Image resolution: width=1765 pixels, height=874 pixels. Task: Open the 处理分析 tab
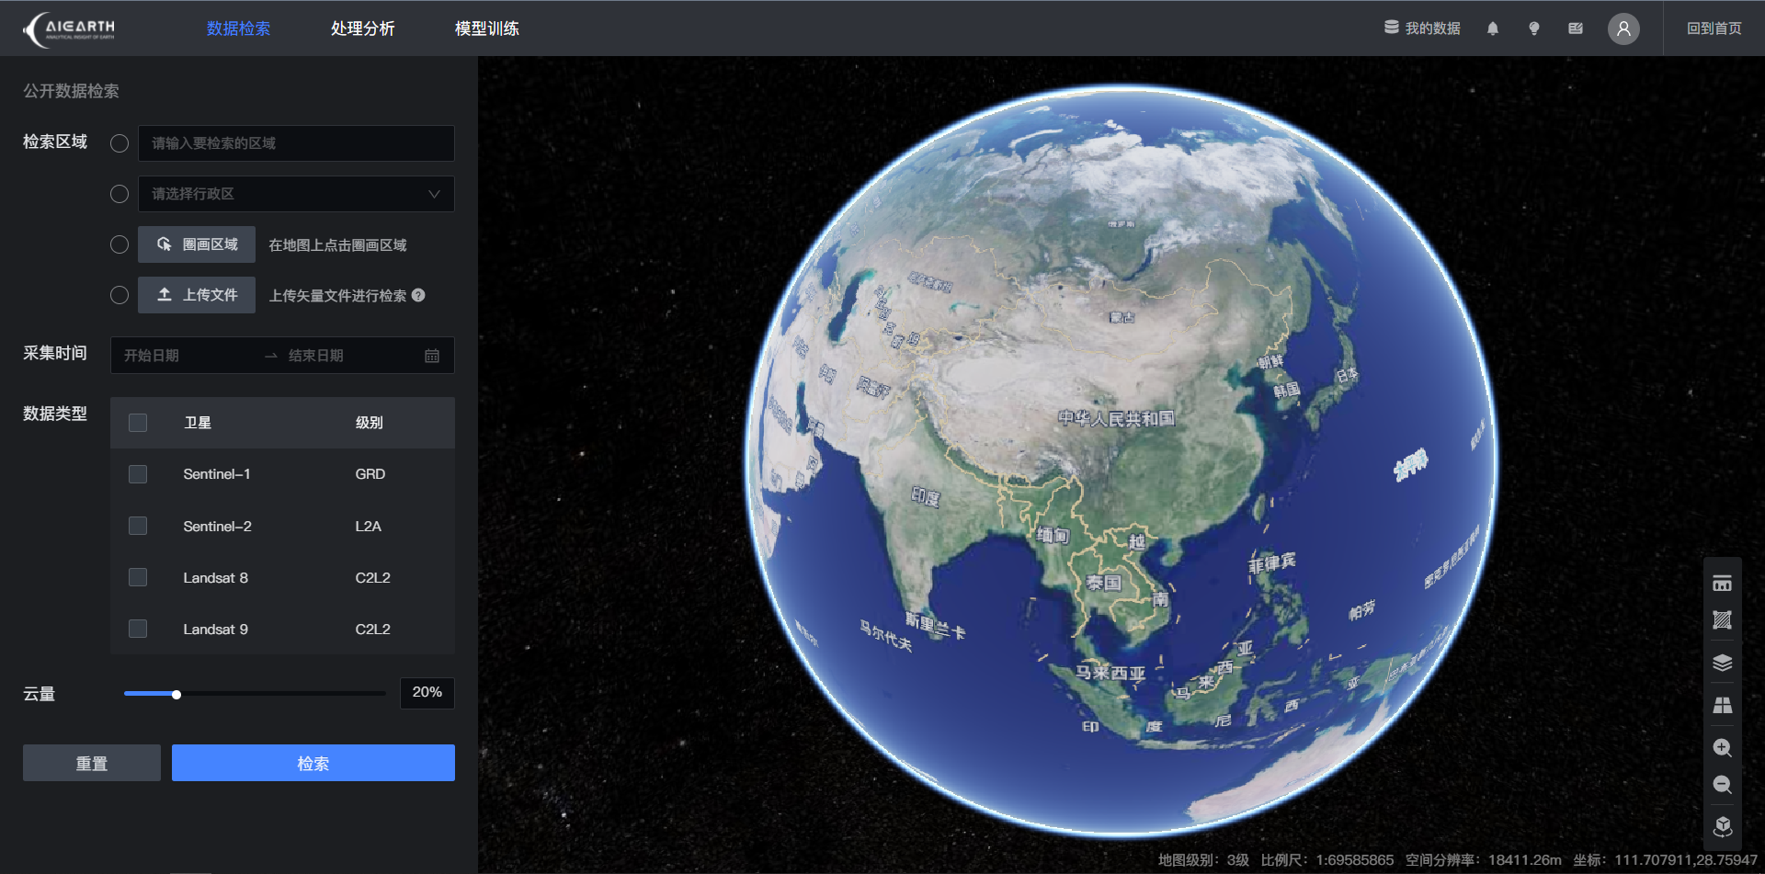[x=362, y=28]
